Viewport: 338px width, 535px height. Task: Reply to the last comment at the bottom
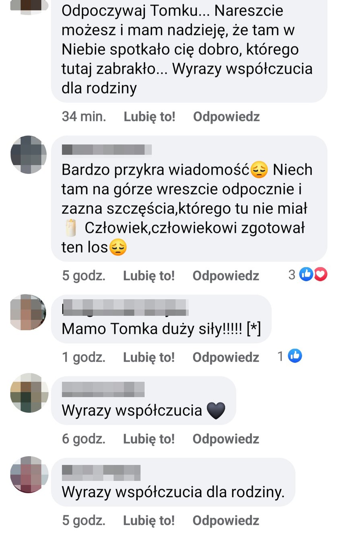[226, 520]
